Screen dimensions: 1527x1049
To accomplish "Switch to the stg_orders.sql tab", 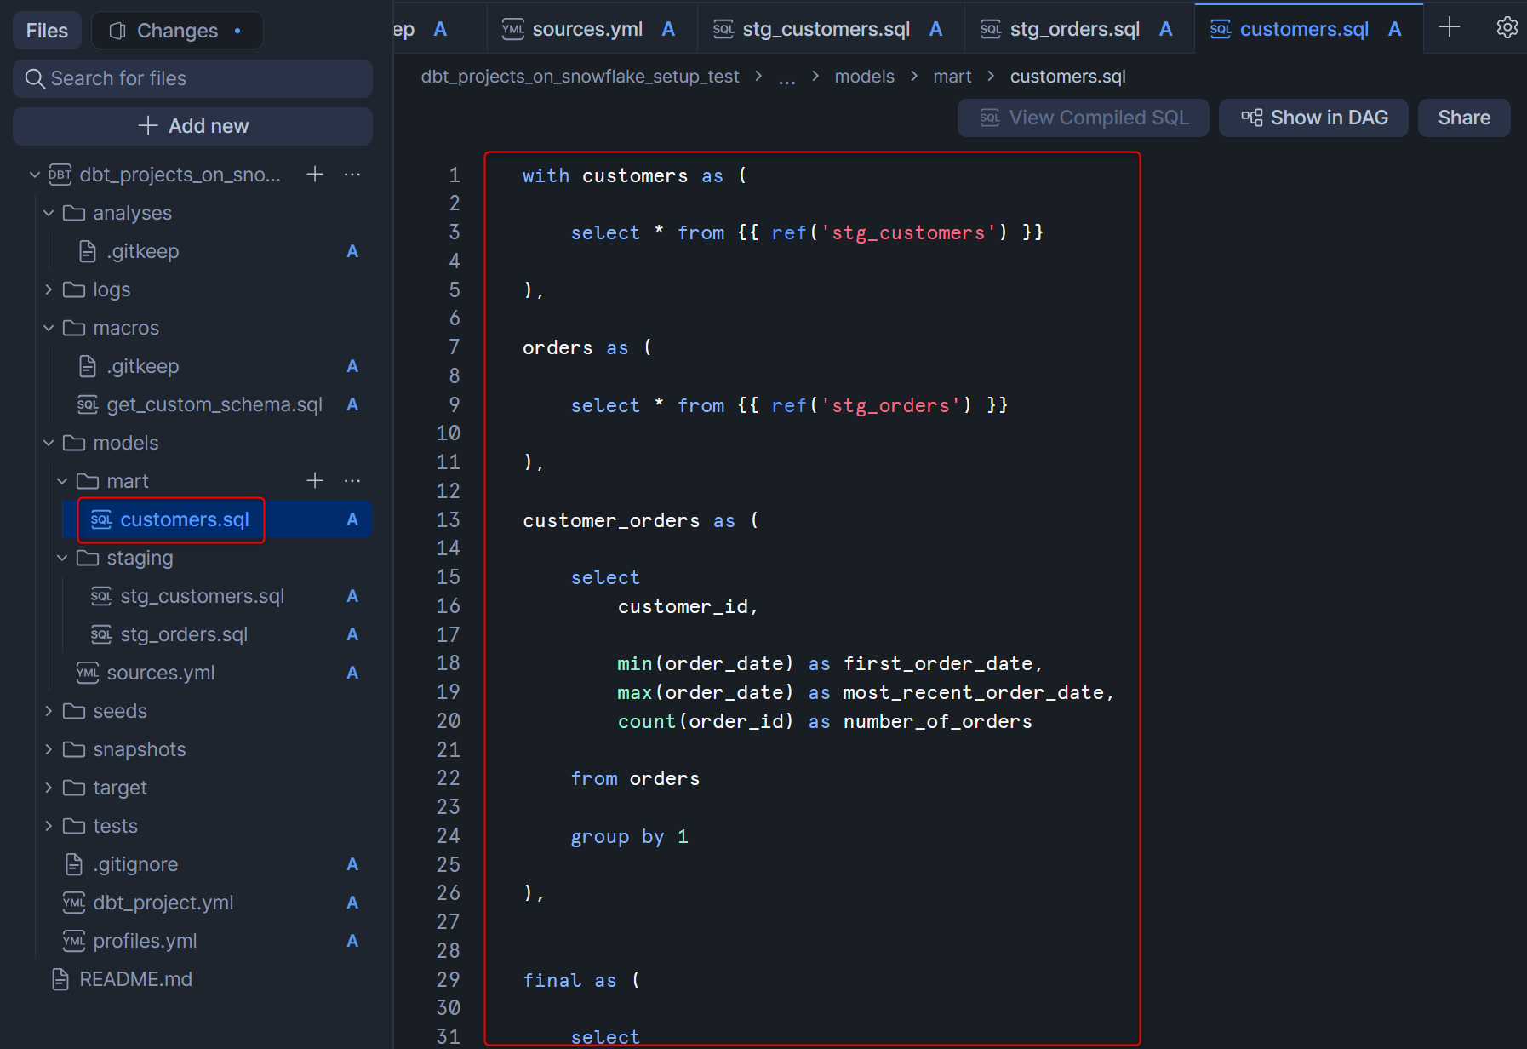I will (1074, 29).
